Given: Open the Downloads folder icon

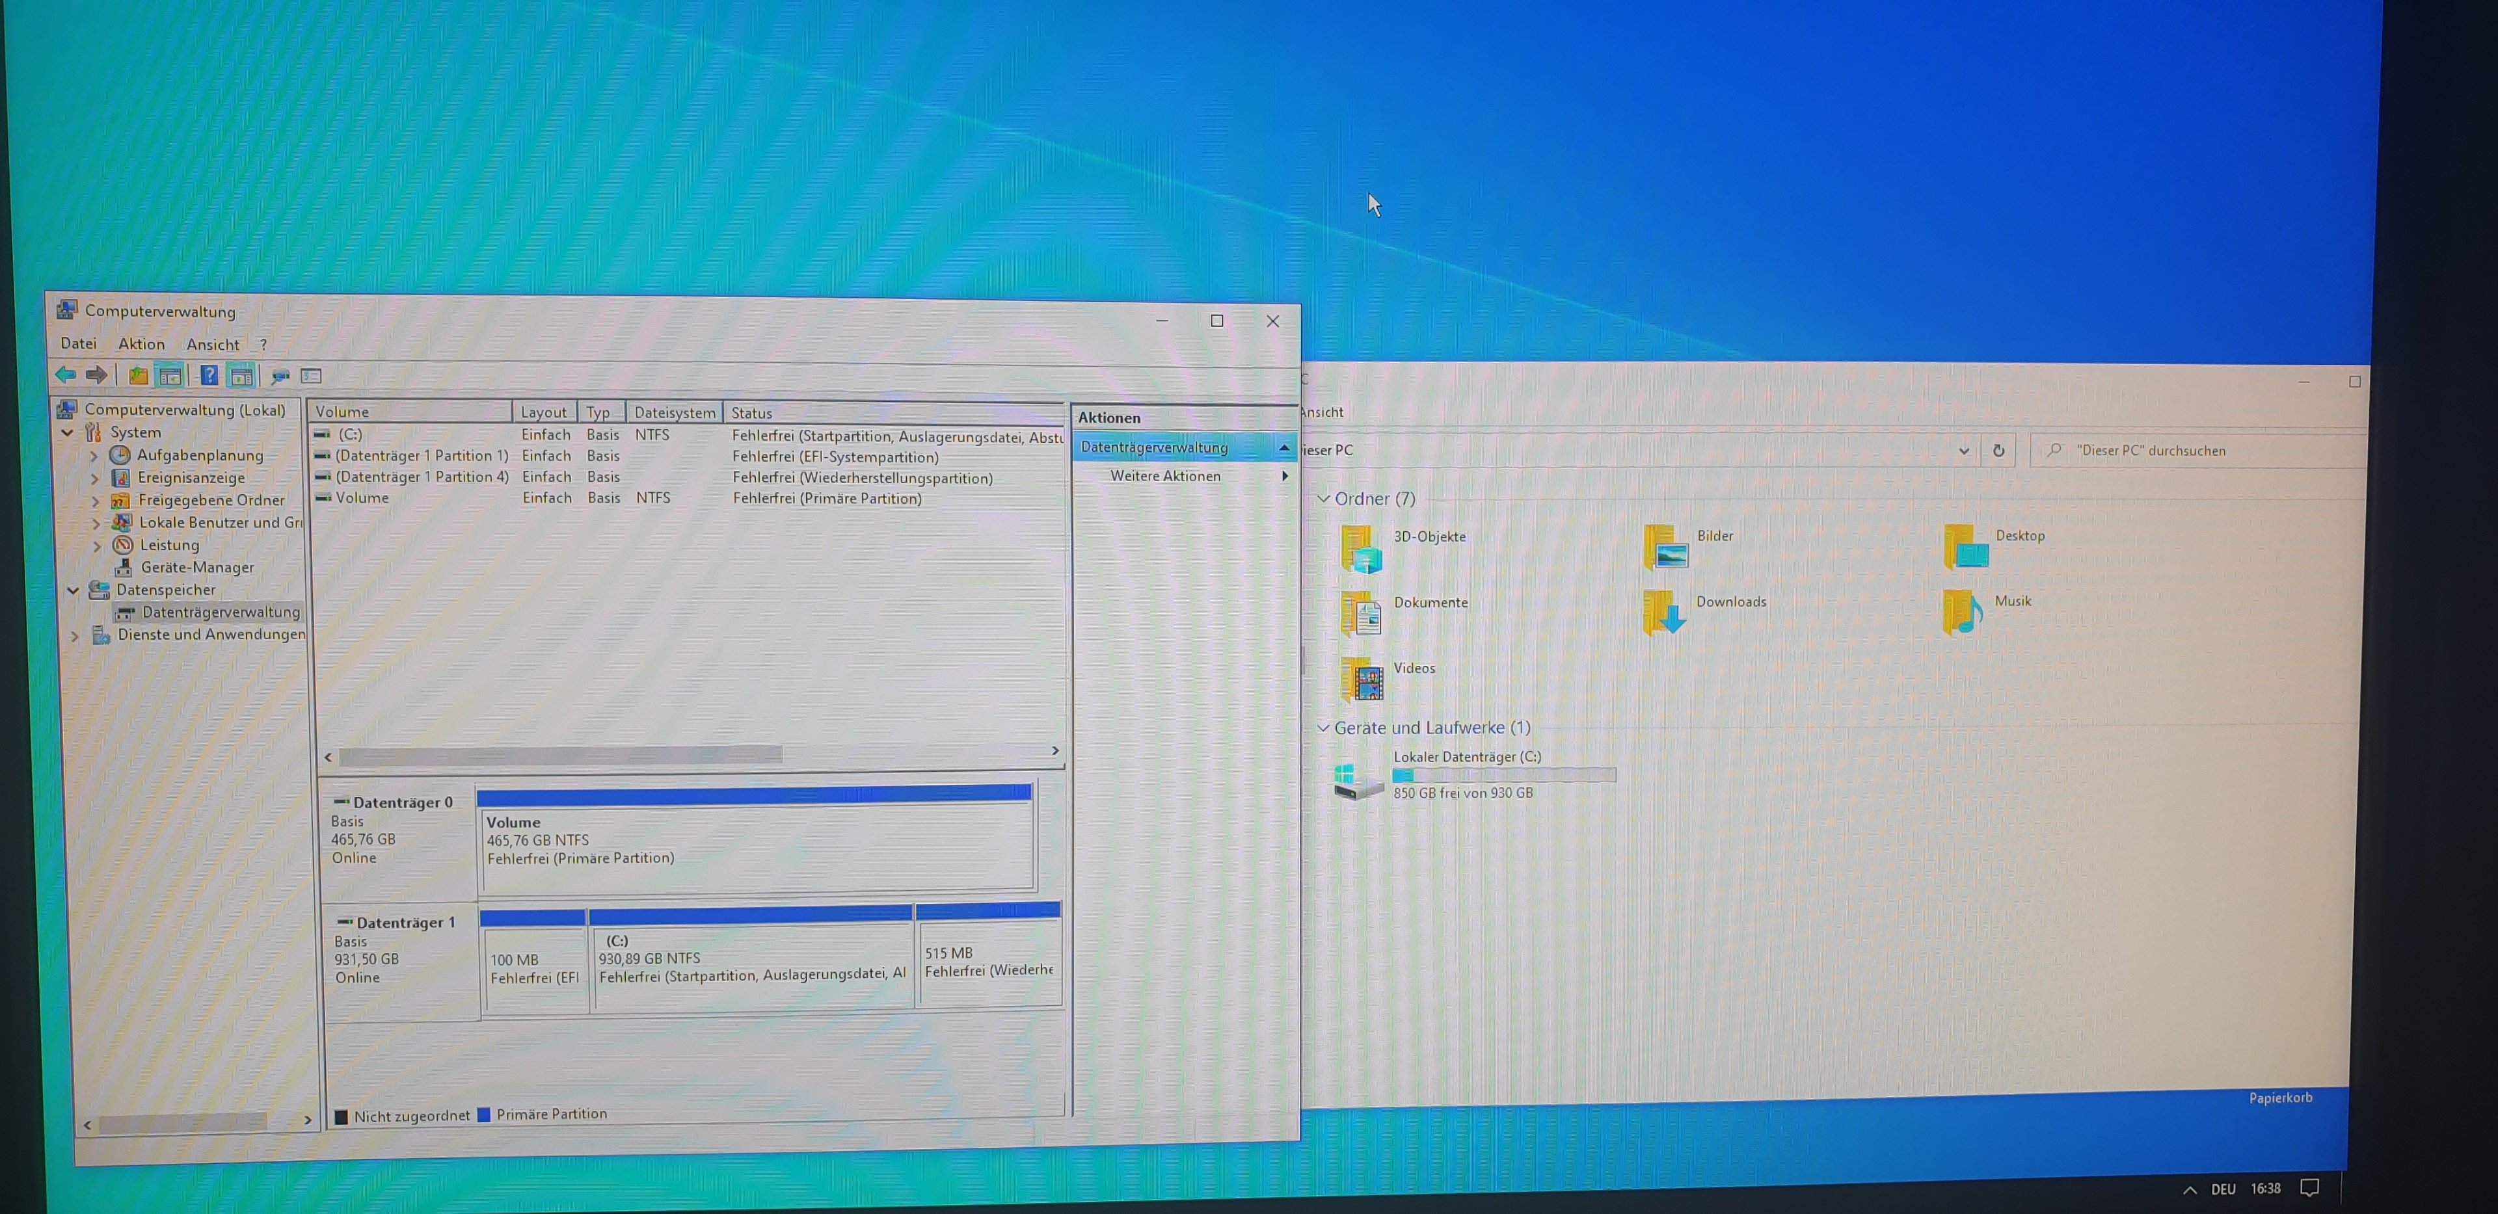Looking at the screenshot, I should click(x=1663, y=613).
